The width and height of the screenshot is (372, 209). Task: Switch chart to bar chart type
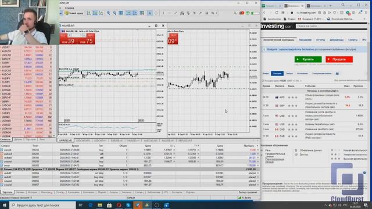[x=89, y=13]
